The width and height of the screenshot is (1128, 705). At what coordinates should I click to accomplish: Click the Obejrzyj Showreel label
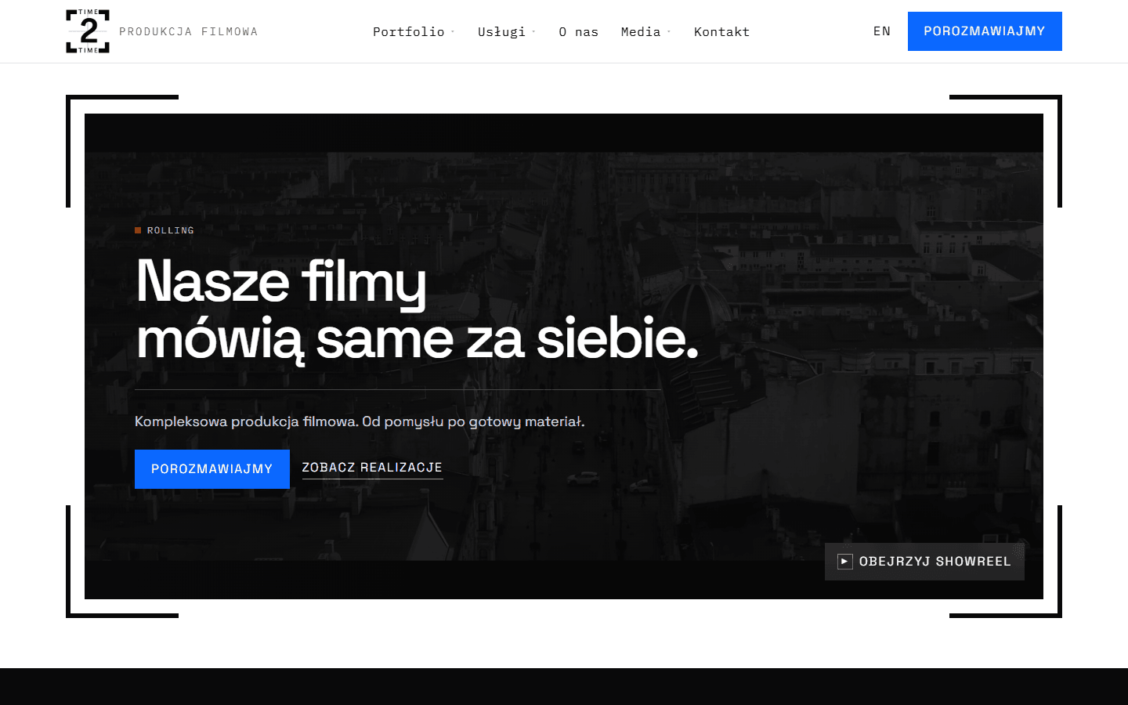(x=935, y=562)
